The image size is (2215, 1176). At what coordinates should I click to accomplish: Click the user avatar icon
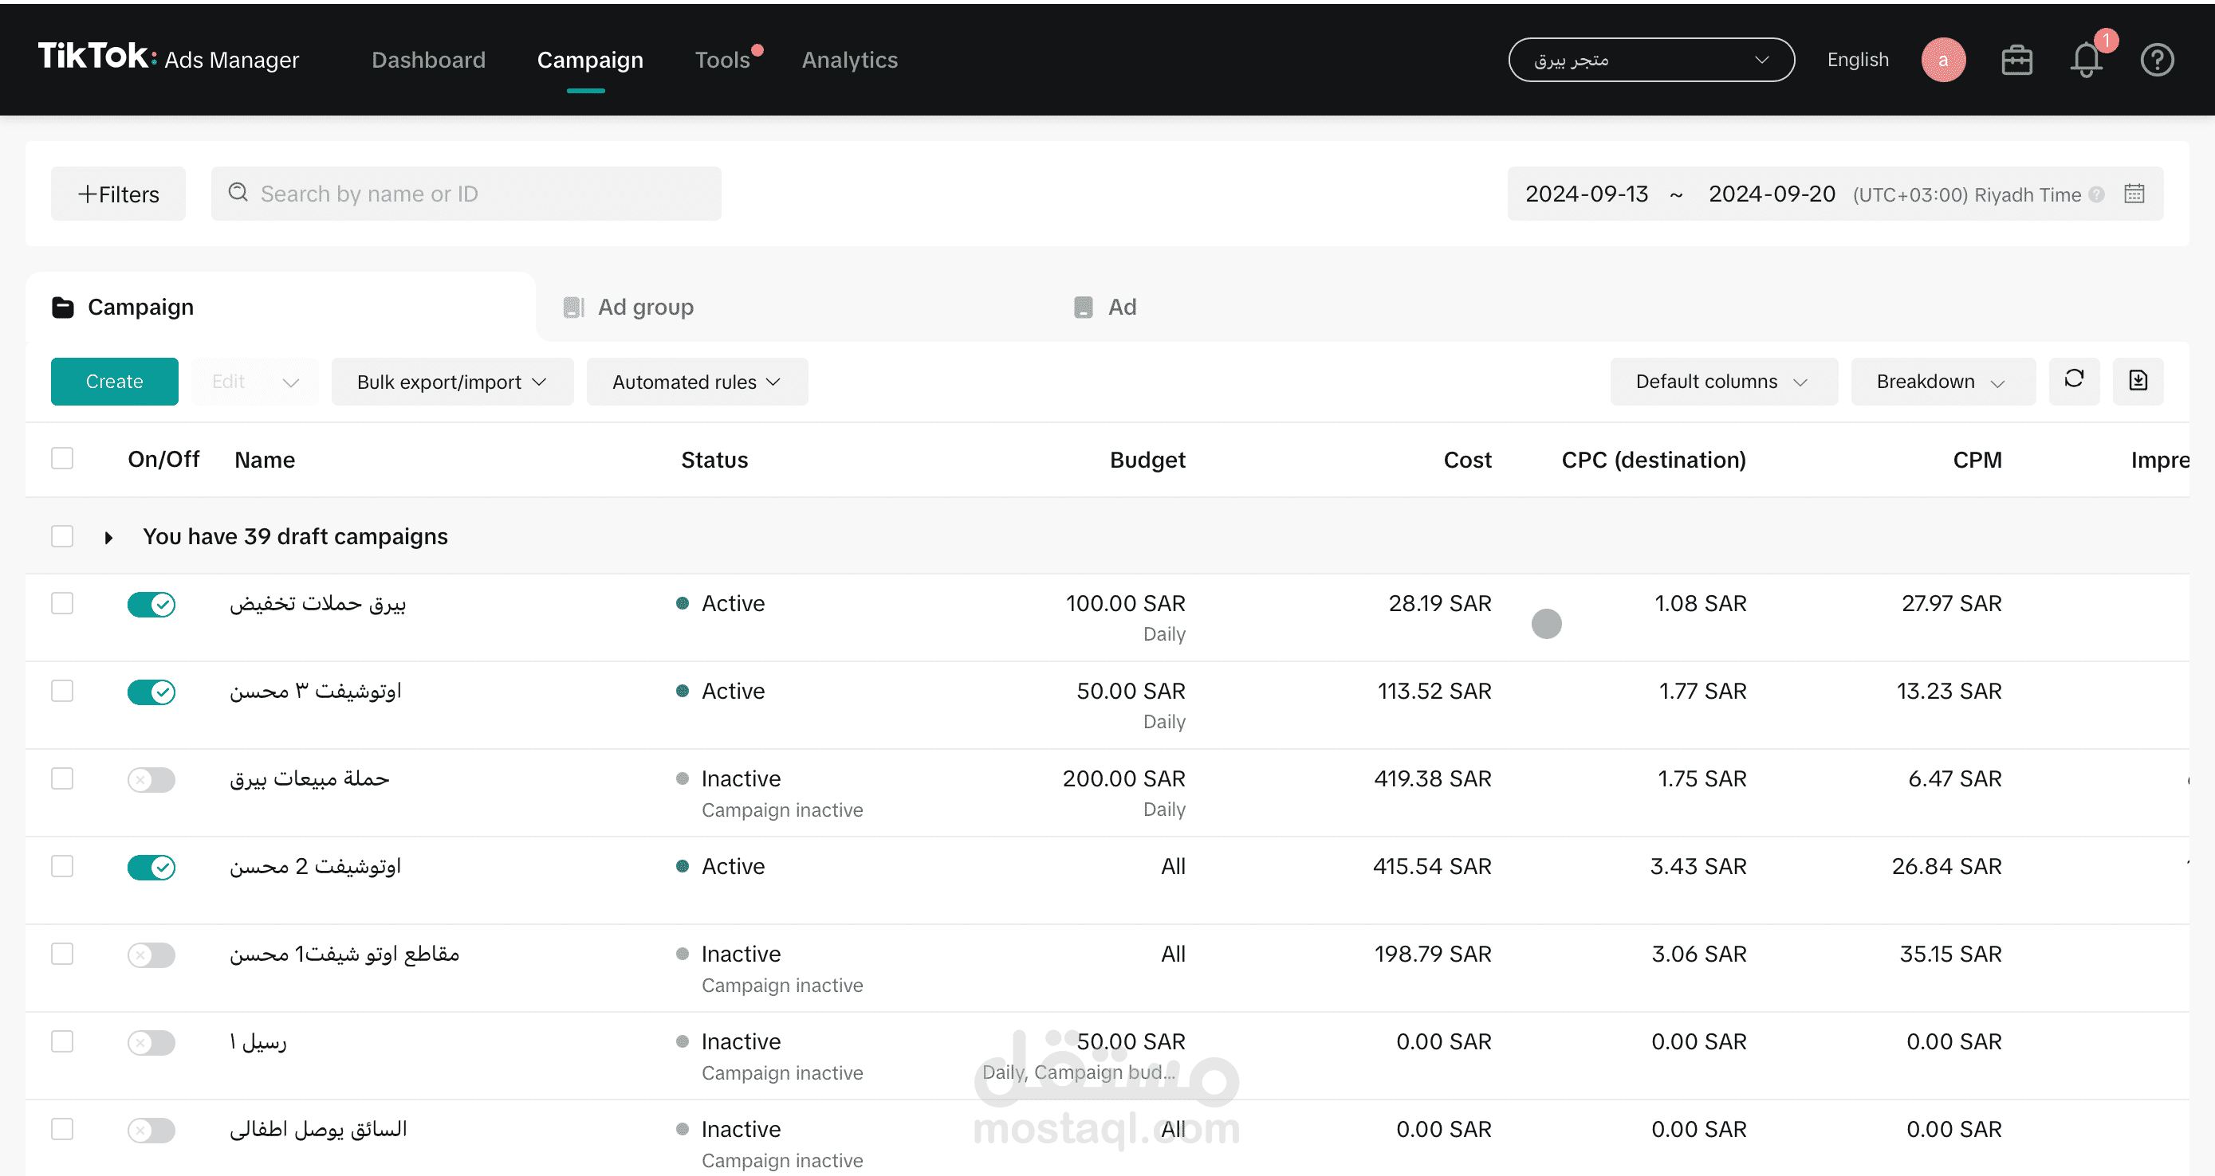point(1942,60)
